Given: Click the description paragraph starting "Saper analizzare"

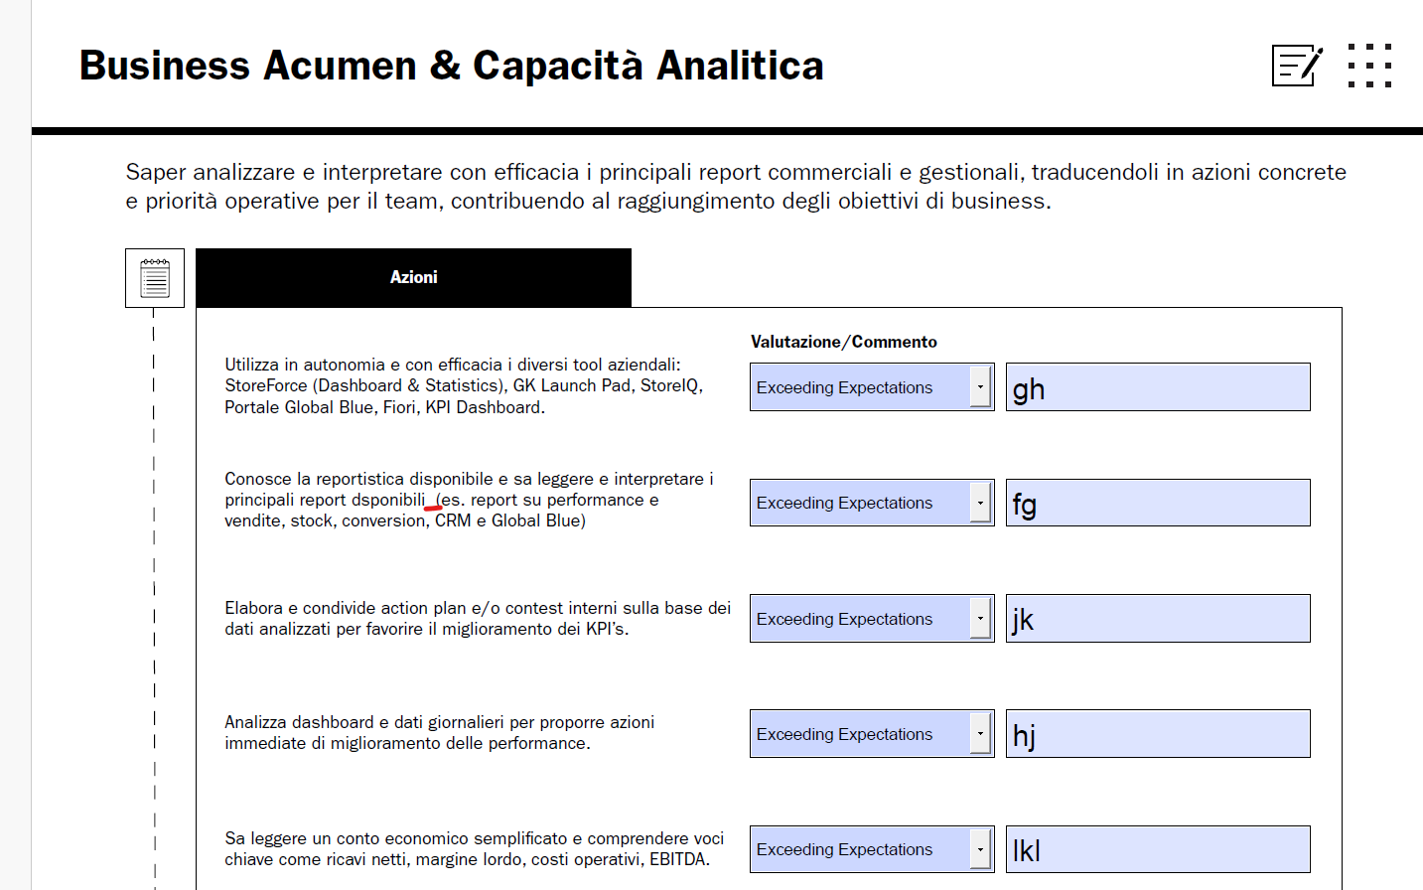Looking at the screenshot, I should 735,187.
